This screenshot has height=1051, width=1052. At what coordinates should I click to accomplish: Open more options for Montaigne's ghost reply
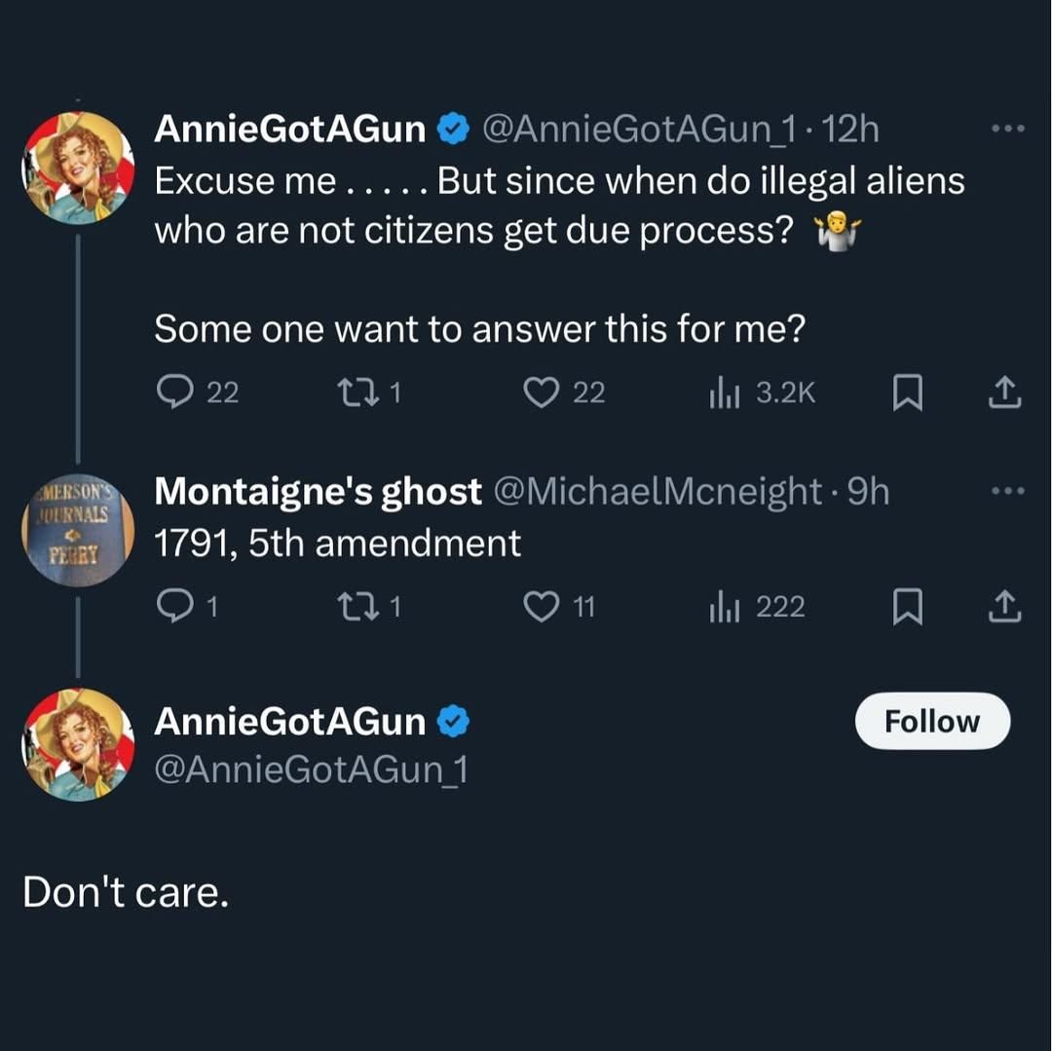pos(1005,491)
